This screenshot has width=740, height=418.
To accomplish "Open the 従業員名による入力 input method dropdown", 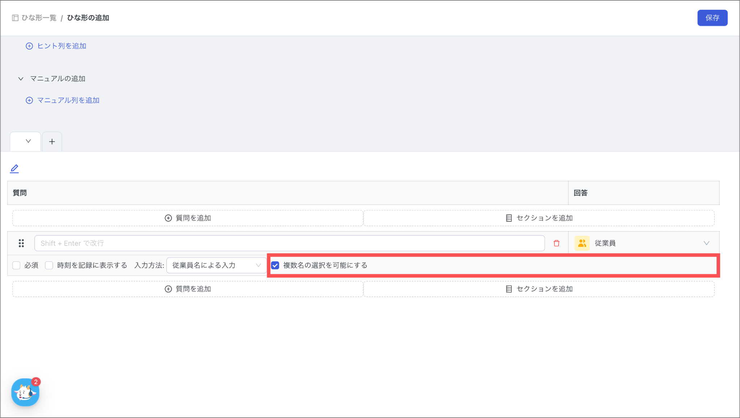I will point(216,265).
